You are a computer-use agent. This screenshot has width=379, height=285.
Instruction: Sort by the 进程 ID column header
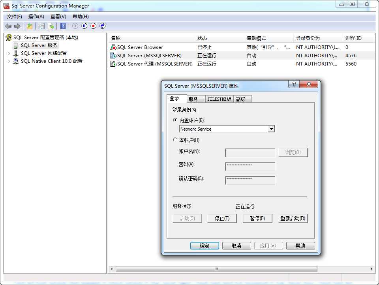coord(359,38)
